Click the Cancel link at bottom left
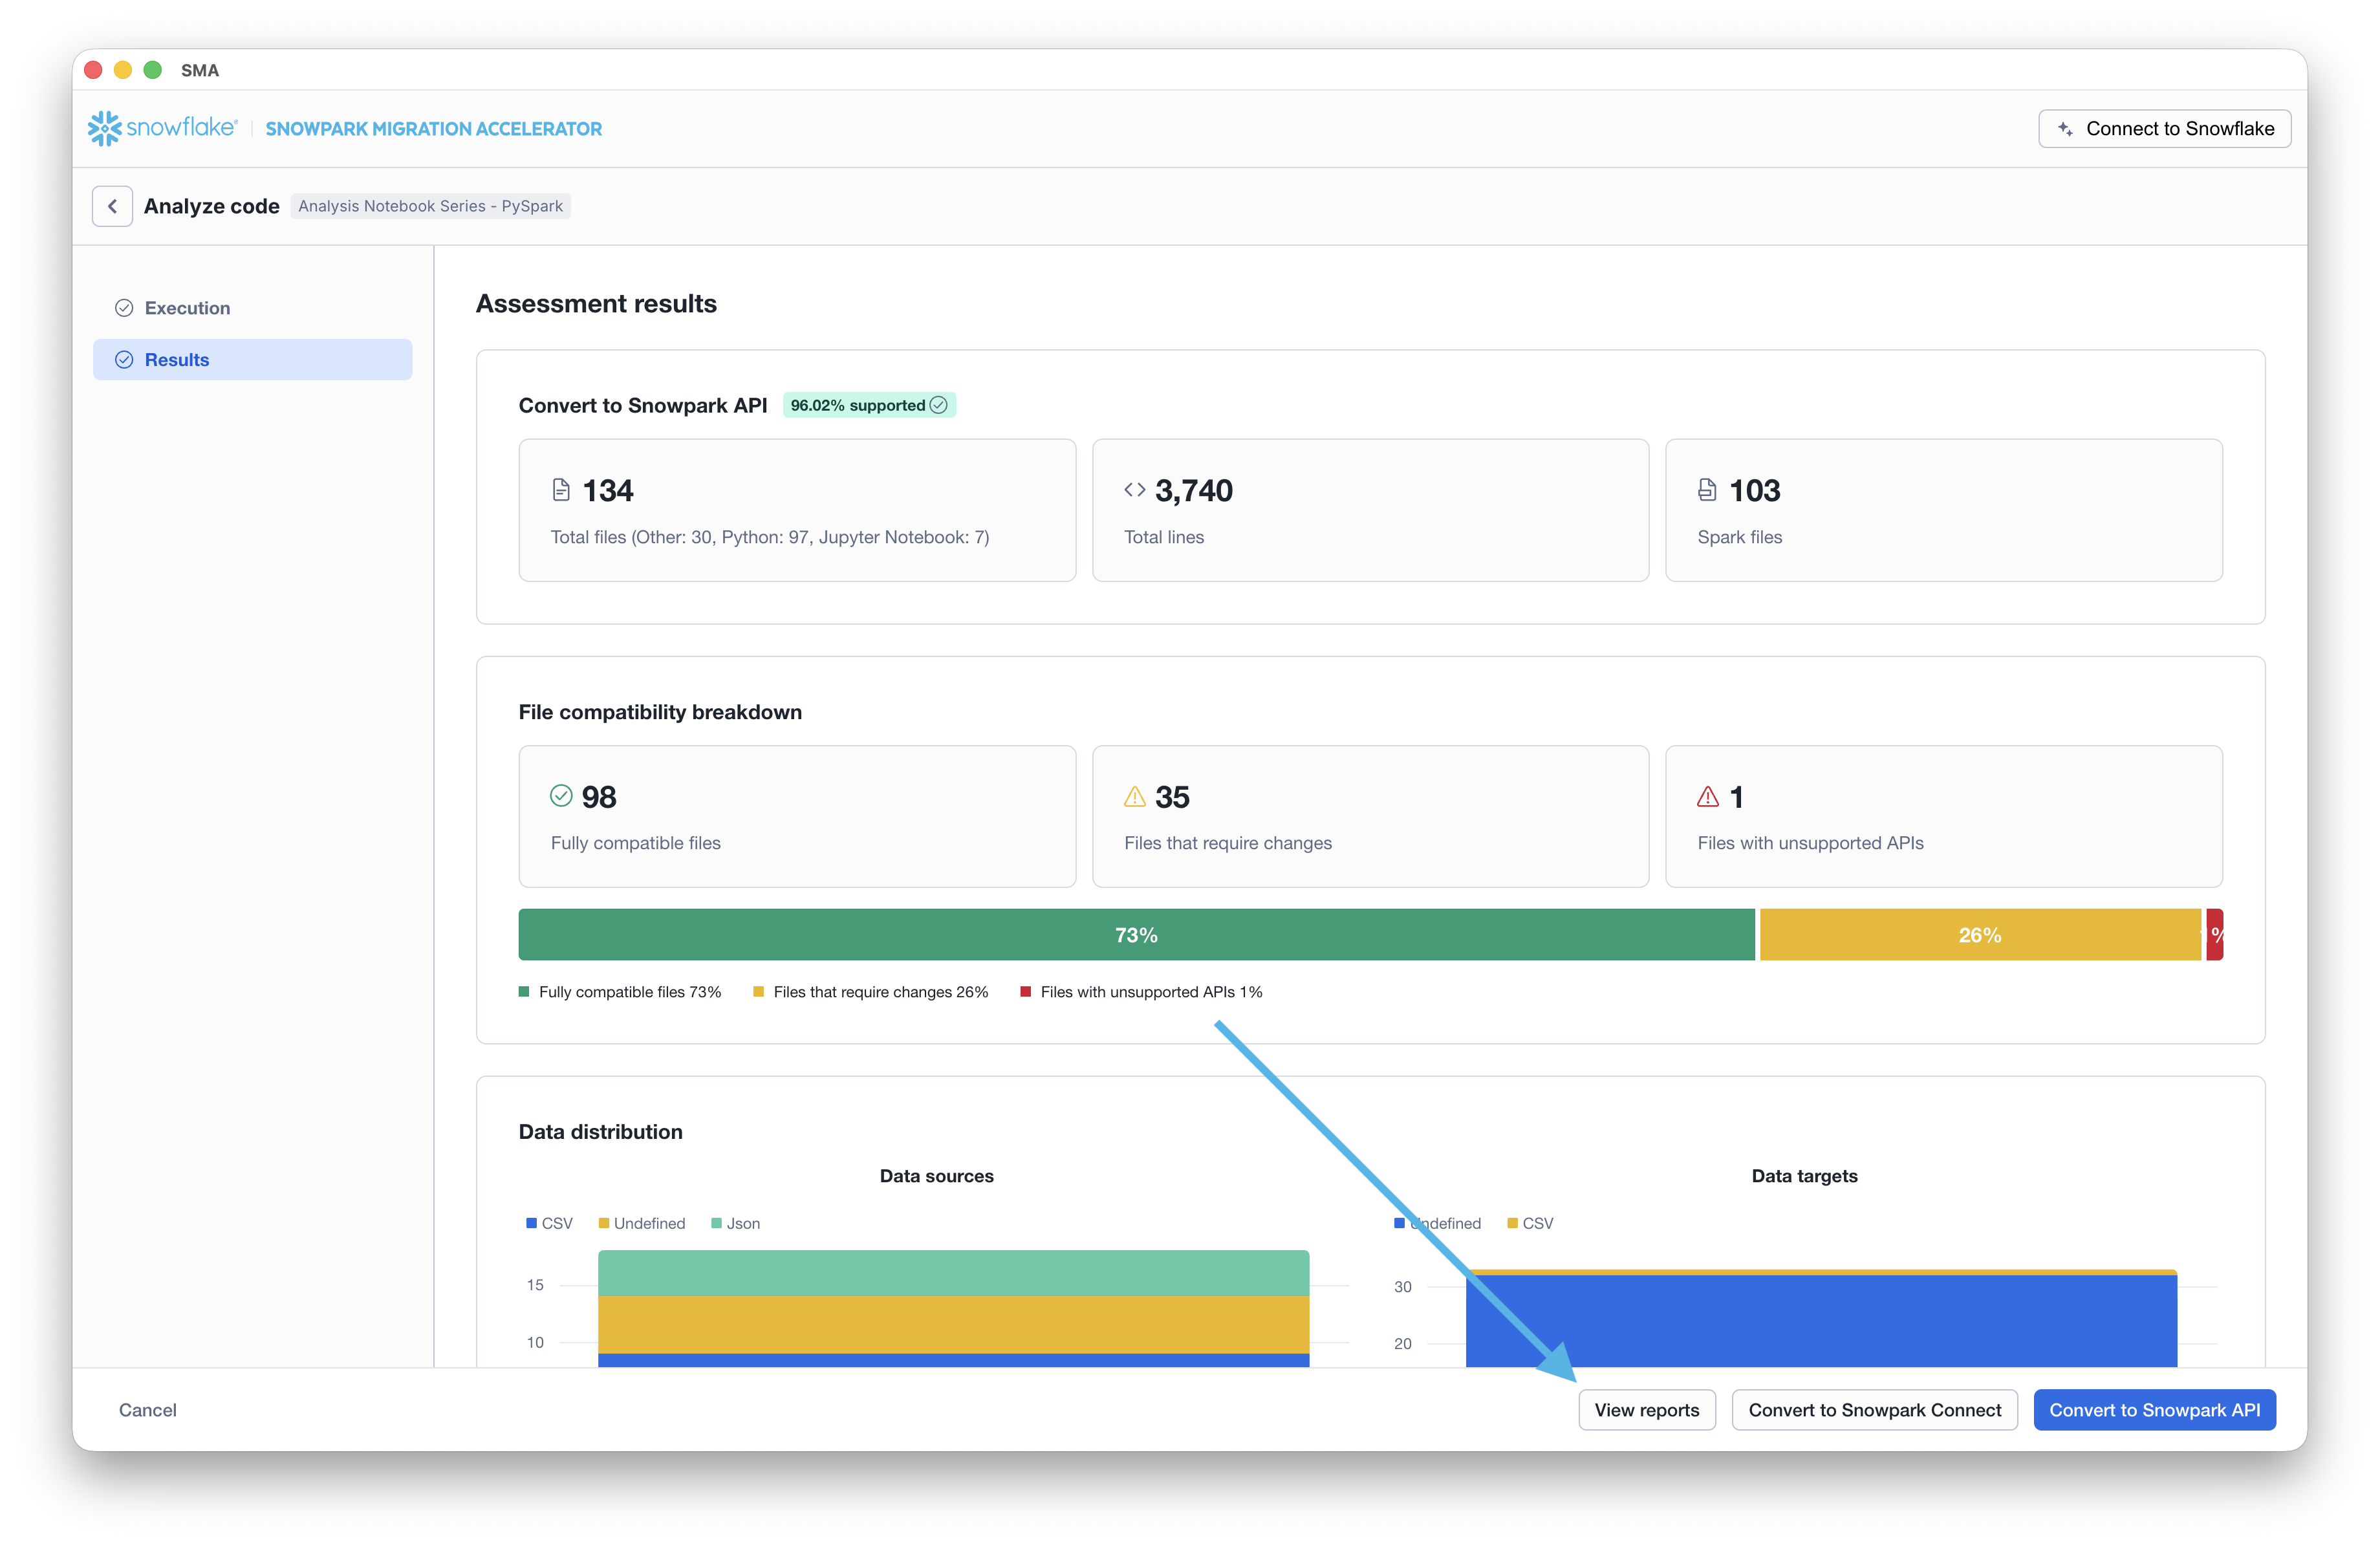The width and height of the screenshot is (2380, 1547). tap(148, 1410)
